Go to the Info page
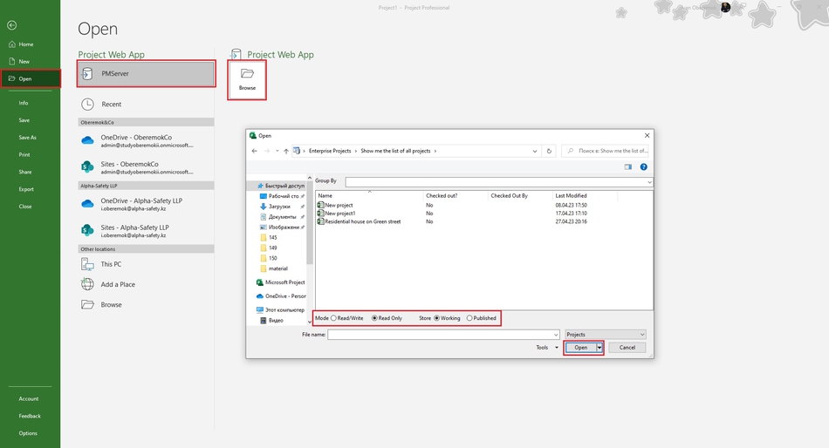The image size is (829, 448). (24, 103)
